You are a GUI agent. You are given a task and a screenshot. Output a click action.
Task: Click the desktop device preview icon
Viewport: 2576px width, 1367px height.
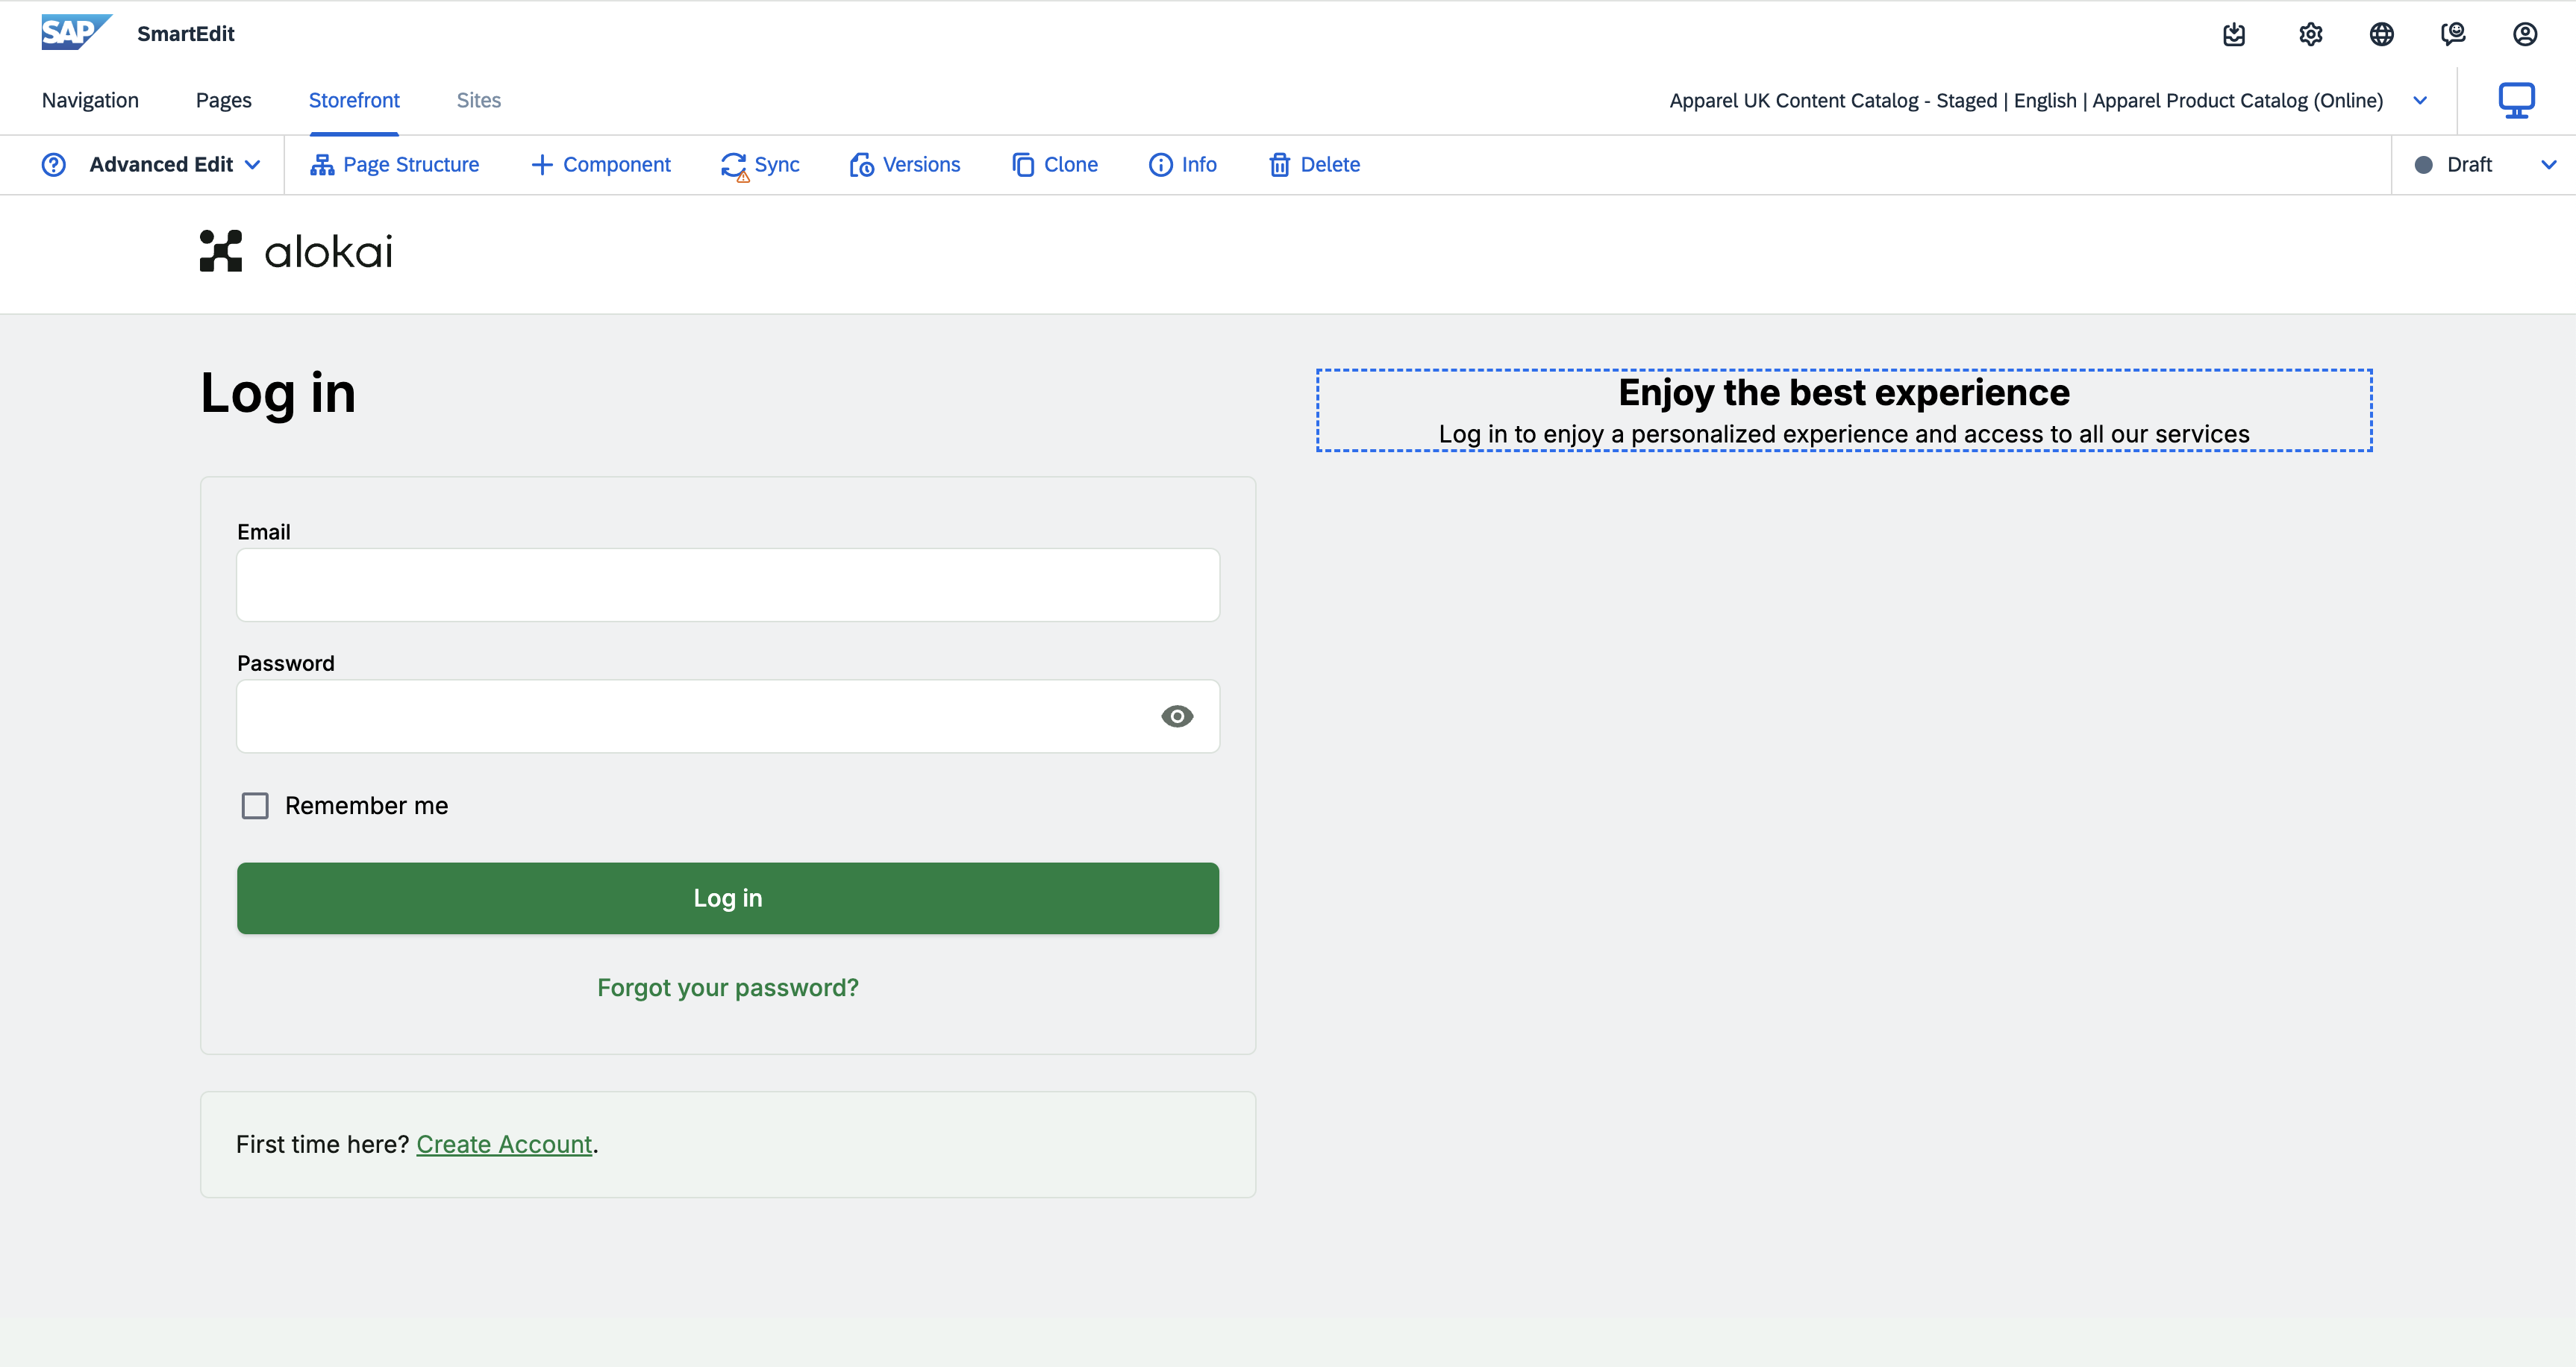tap(2517, 100)
